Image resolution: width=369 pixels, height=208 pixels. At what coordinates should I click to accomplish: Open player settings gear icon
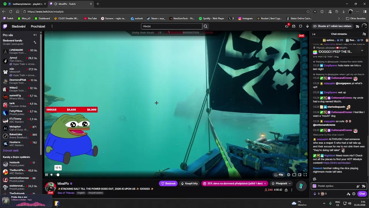(x=289, y=175)
